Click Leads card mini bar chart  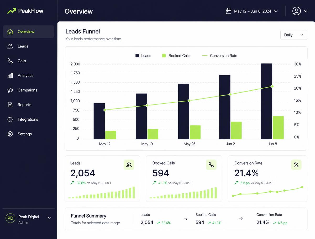[102, 192]
